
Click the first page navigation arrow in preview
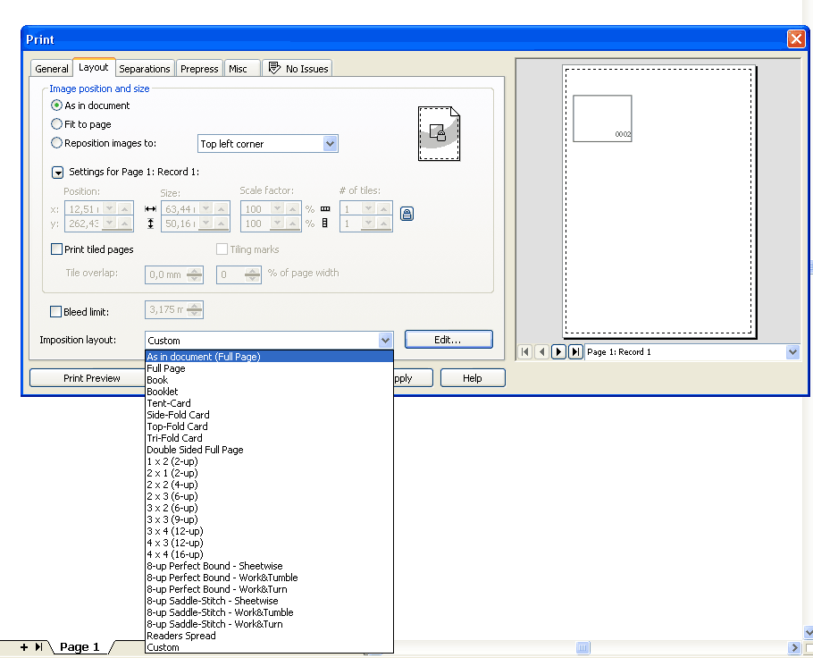524,352
